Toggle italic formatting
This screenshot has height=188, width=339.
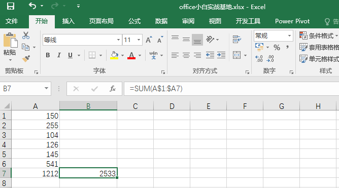(x=59, y=55)
